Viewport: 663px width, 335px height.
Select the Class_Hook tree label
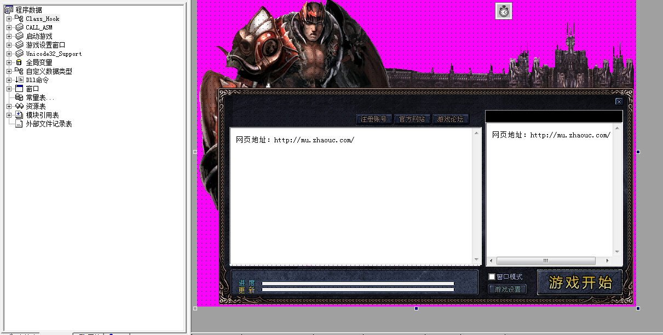click(x=43, y=19)
